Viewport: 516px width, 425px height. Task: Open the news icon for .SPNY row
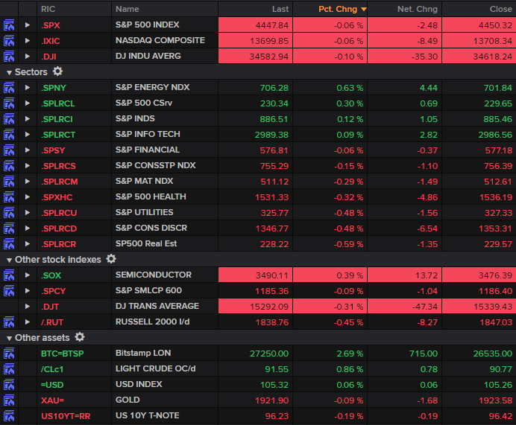coord(9,88)
